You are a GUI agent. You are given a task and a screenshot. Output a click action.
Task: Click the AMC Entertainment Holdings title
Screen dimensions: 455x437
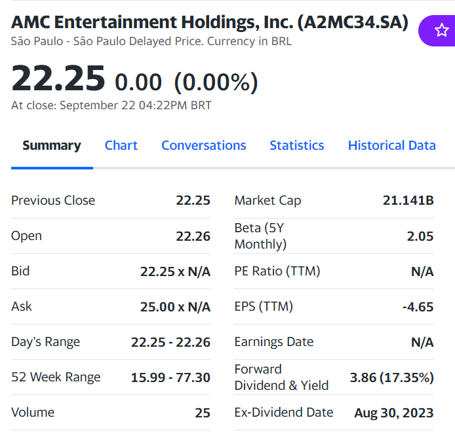pyautogui.click(x=210, y=22)
